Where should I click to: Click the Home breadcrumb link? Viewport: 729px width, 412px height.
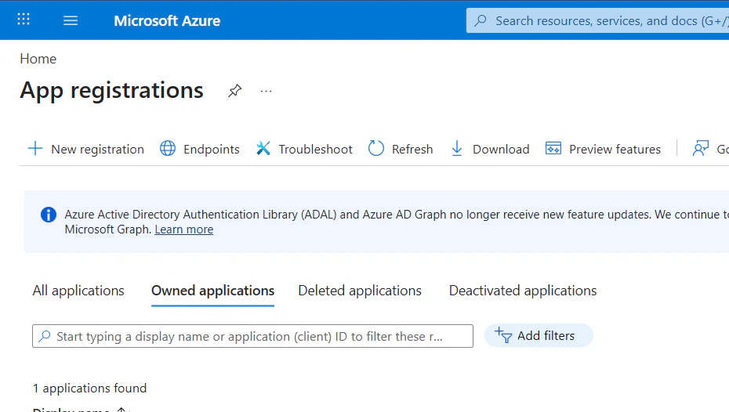click(38, 59)
